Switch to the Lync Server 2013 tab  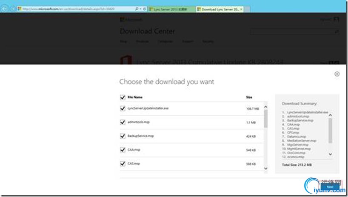[171, 9]
